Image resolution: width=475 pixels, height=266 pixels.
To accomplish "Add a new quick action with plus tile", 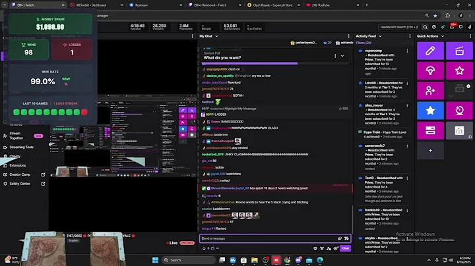I will click(x=430, y=151).
